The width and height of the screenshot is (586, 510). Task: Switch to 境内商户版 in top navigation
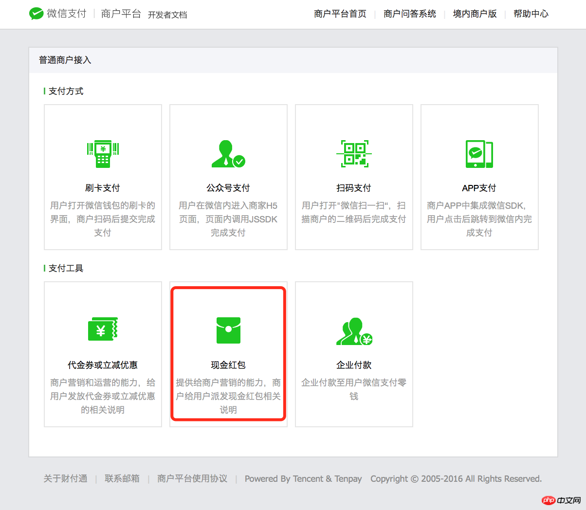pos(475,14)
